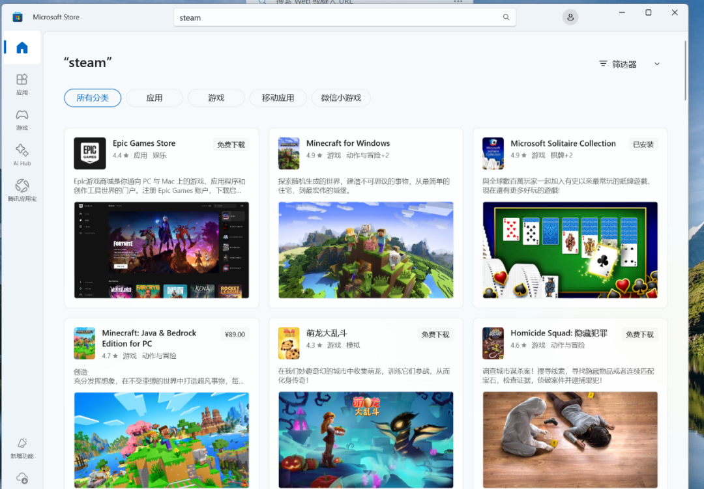
Task: Open the user account profile icon
Action: (x=570, y=18)
